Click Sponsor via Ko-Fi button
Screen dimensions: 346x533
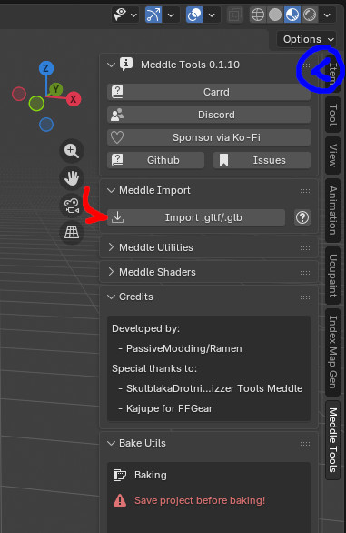(209, 137)
